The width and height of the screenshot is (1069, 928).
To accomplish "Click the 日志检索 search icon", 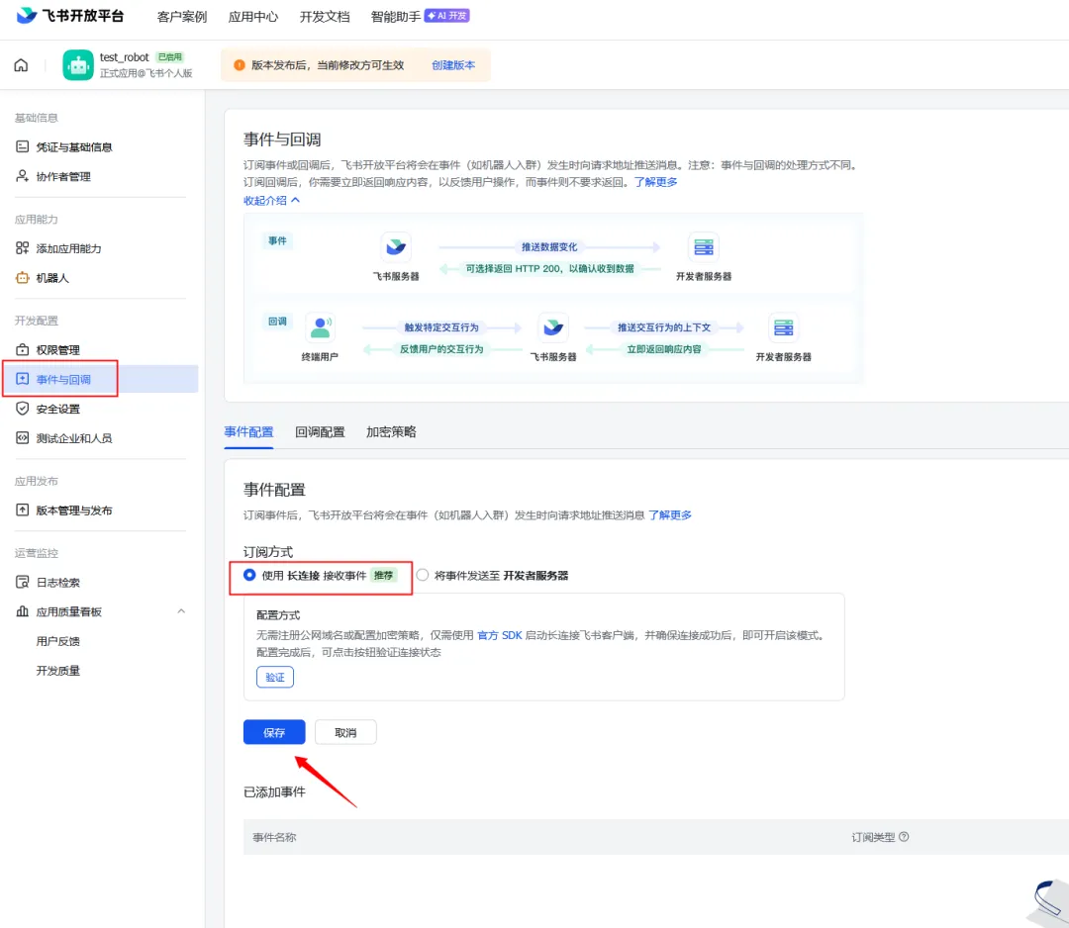I will (x=23, y=582).
